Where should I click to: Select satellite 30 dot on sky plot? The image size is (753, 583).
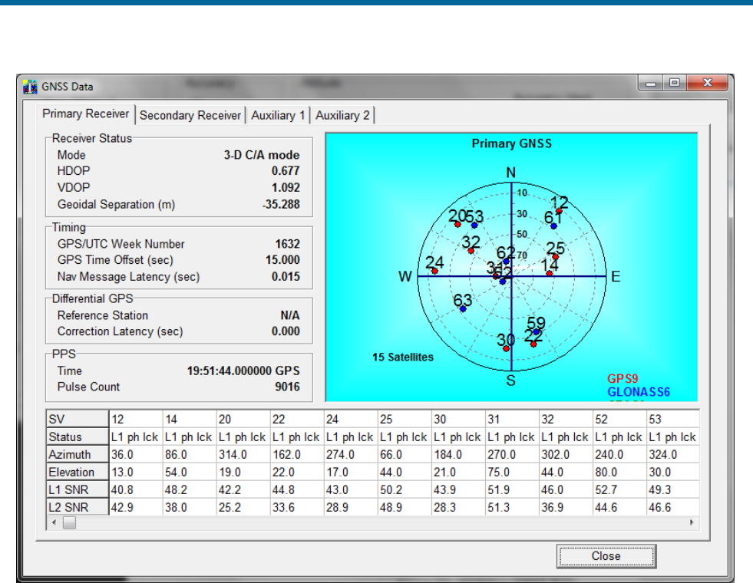click(x=507, y=348)
